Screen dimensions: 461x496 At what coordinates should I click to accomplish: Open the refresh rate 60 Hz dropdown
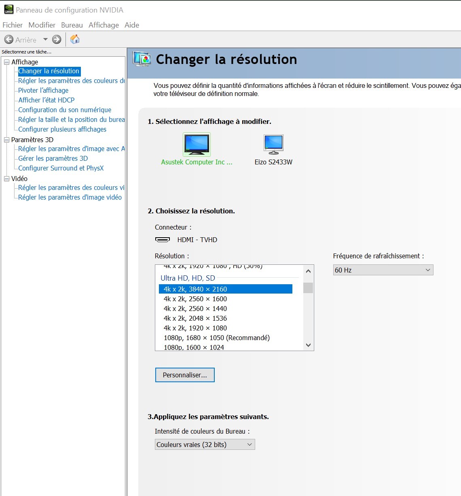coord(383,270)
